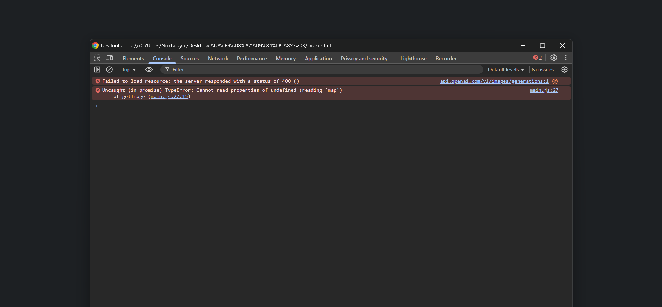The width and height of the screenshot is (662, 307).
Task: Open console settings gear beside No issues
Action: click(x=564, y=70)
